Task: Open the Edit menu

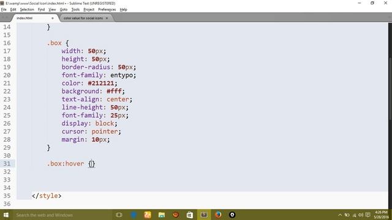Action: (x=13, y=10)
